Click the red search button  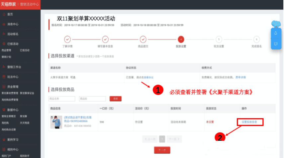tap(116, 99)
